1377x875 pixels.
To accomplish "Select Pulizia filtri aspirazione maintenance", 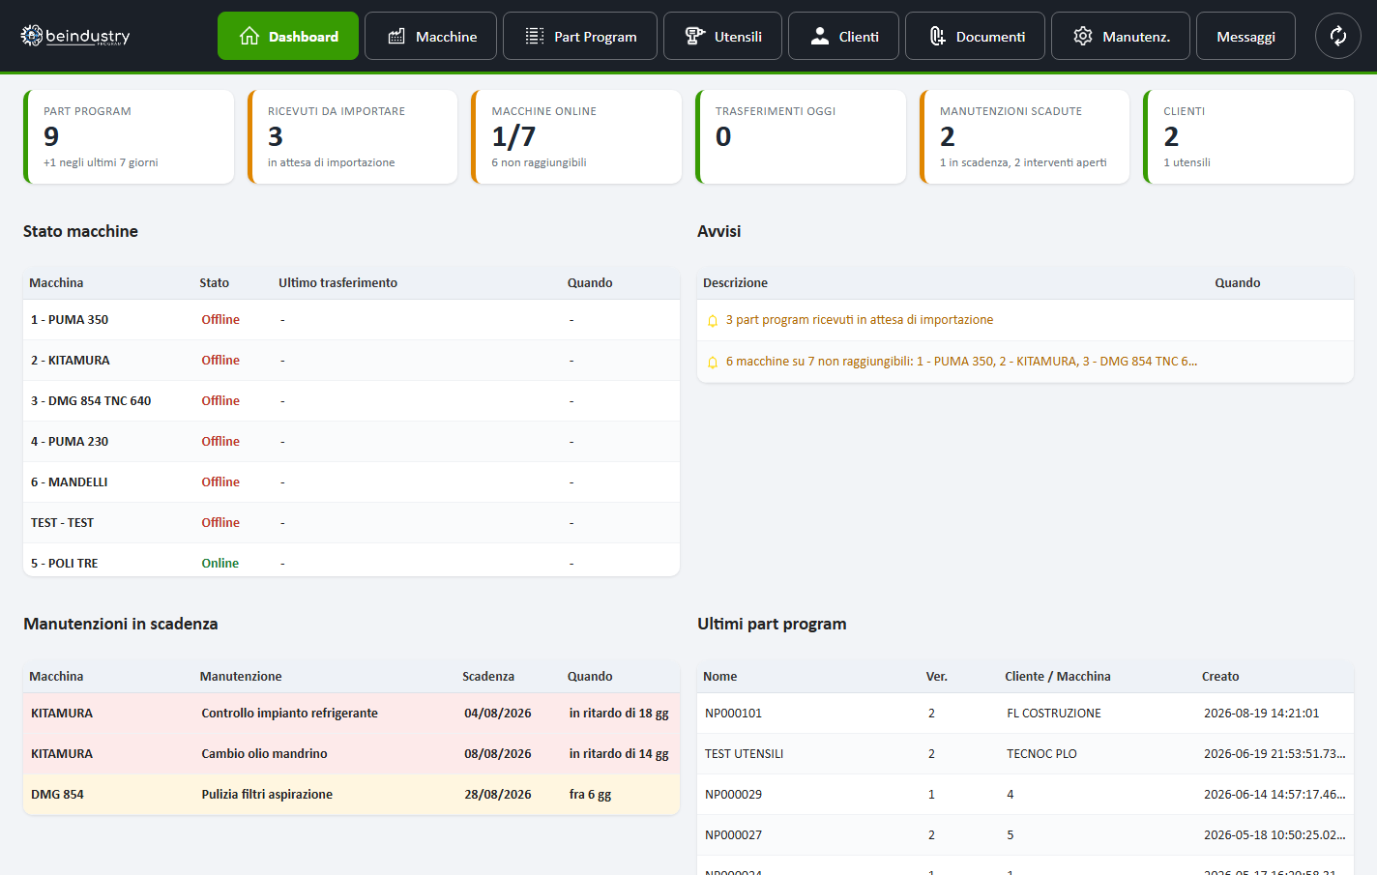I will tap(351, 794).
